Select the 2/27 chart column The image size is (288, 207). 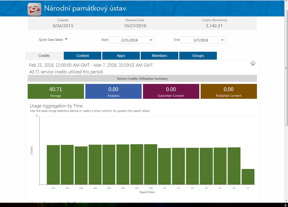pyautogui.click(x=137, y=165)
